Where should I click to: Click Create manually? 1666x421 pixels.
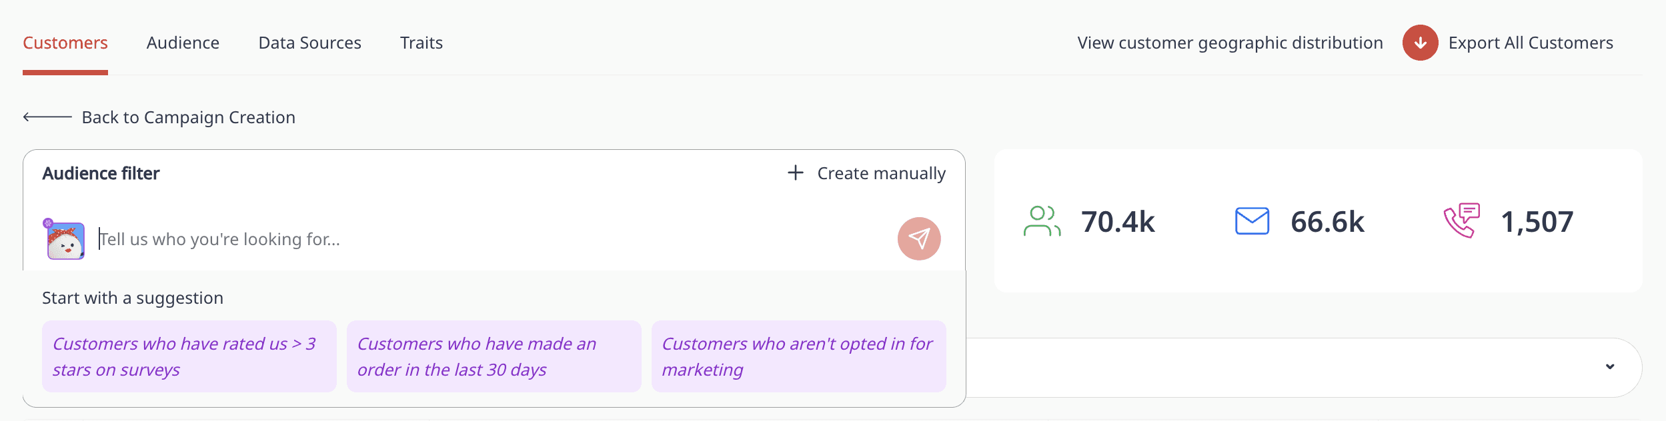(881, 173)
